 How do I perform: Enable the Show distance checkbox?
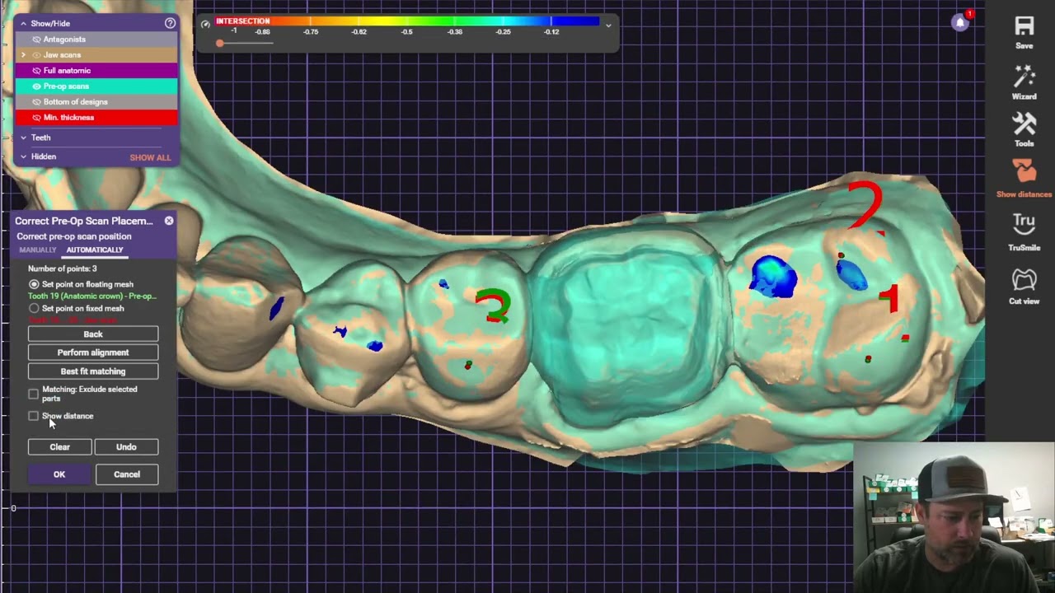click(x=33, y=416)
